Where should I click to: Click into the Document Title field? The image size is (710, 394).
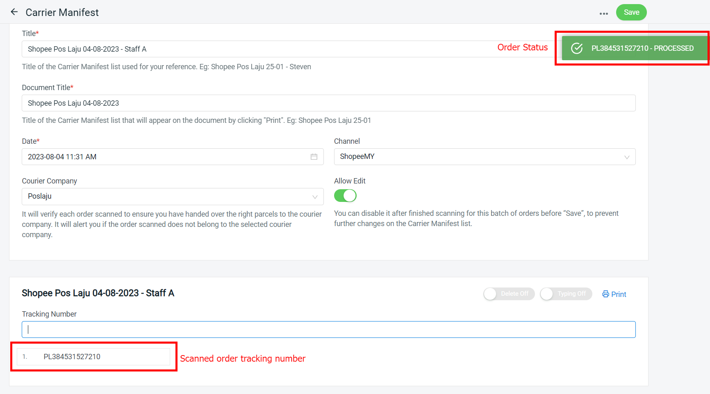tap(328, 103)
